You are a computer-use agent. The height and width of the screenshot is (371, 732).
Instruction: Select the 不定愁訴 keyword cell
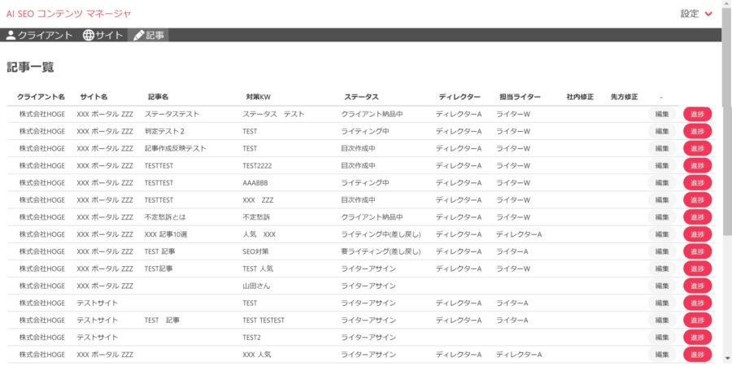pos(256,217)
